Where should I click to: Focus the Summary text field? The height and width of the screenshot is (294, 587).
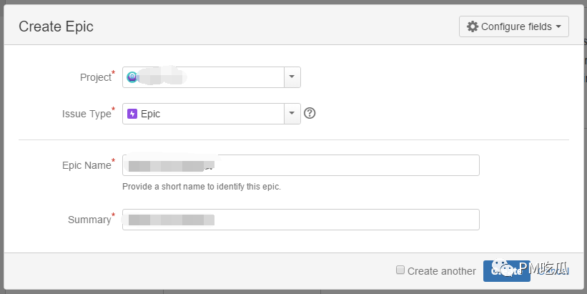click(x=300, y=220)
